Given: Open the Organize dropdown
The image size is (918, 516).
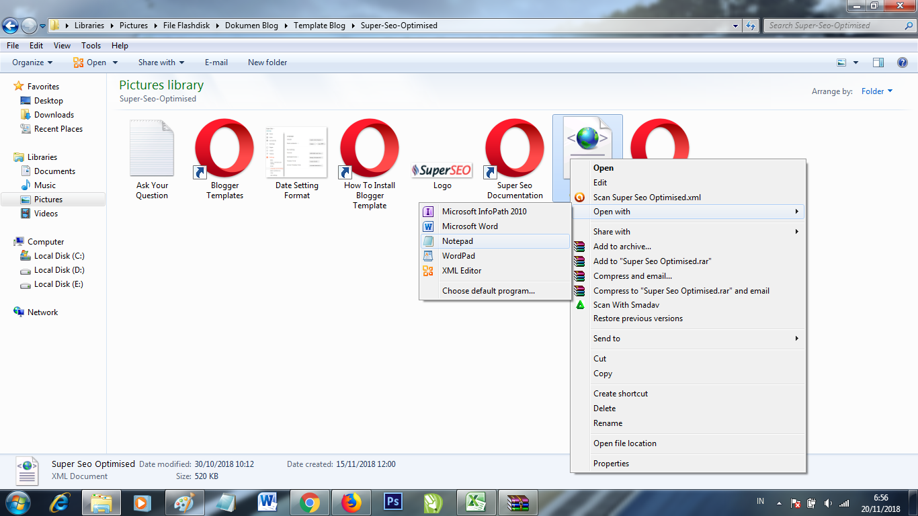Looking at the screenshot, I should coord(32,62).
